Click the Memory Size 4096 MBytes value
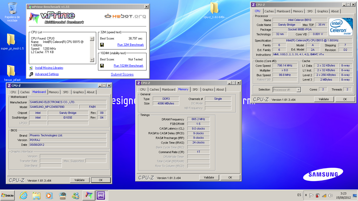Screen dimensions: 358x201 (166, 103)
